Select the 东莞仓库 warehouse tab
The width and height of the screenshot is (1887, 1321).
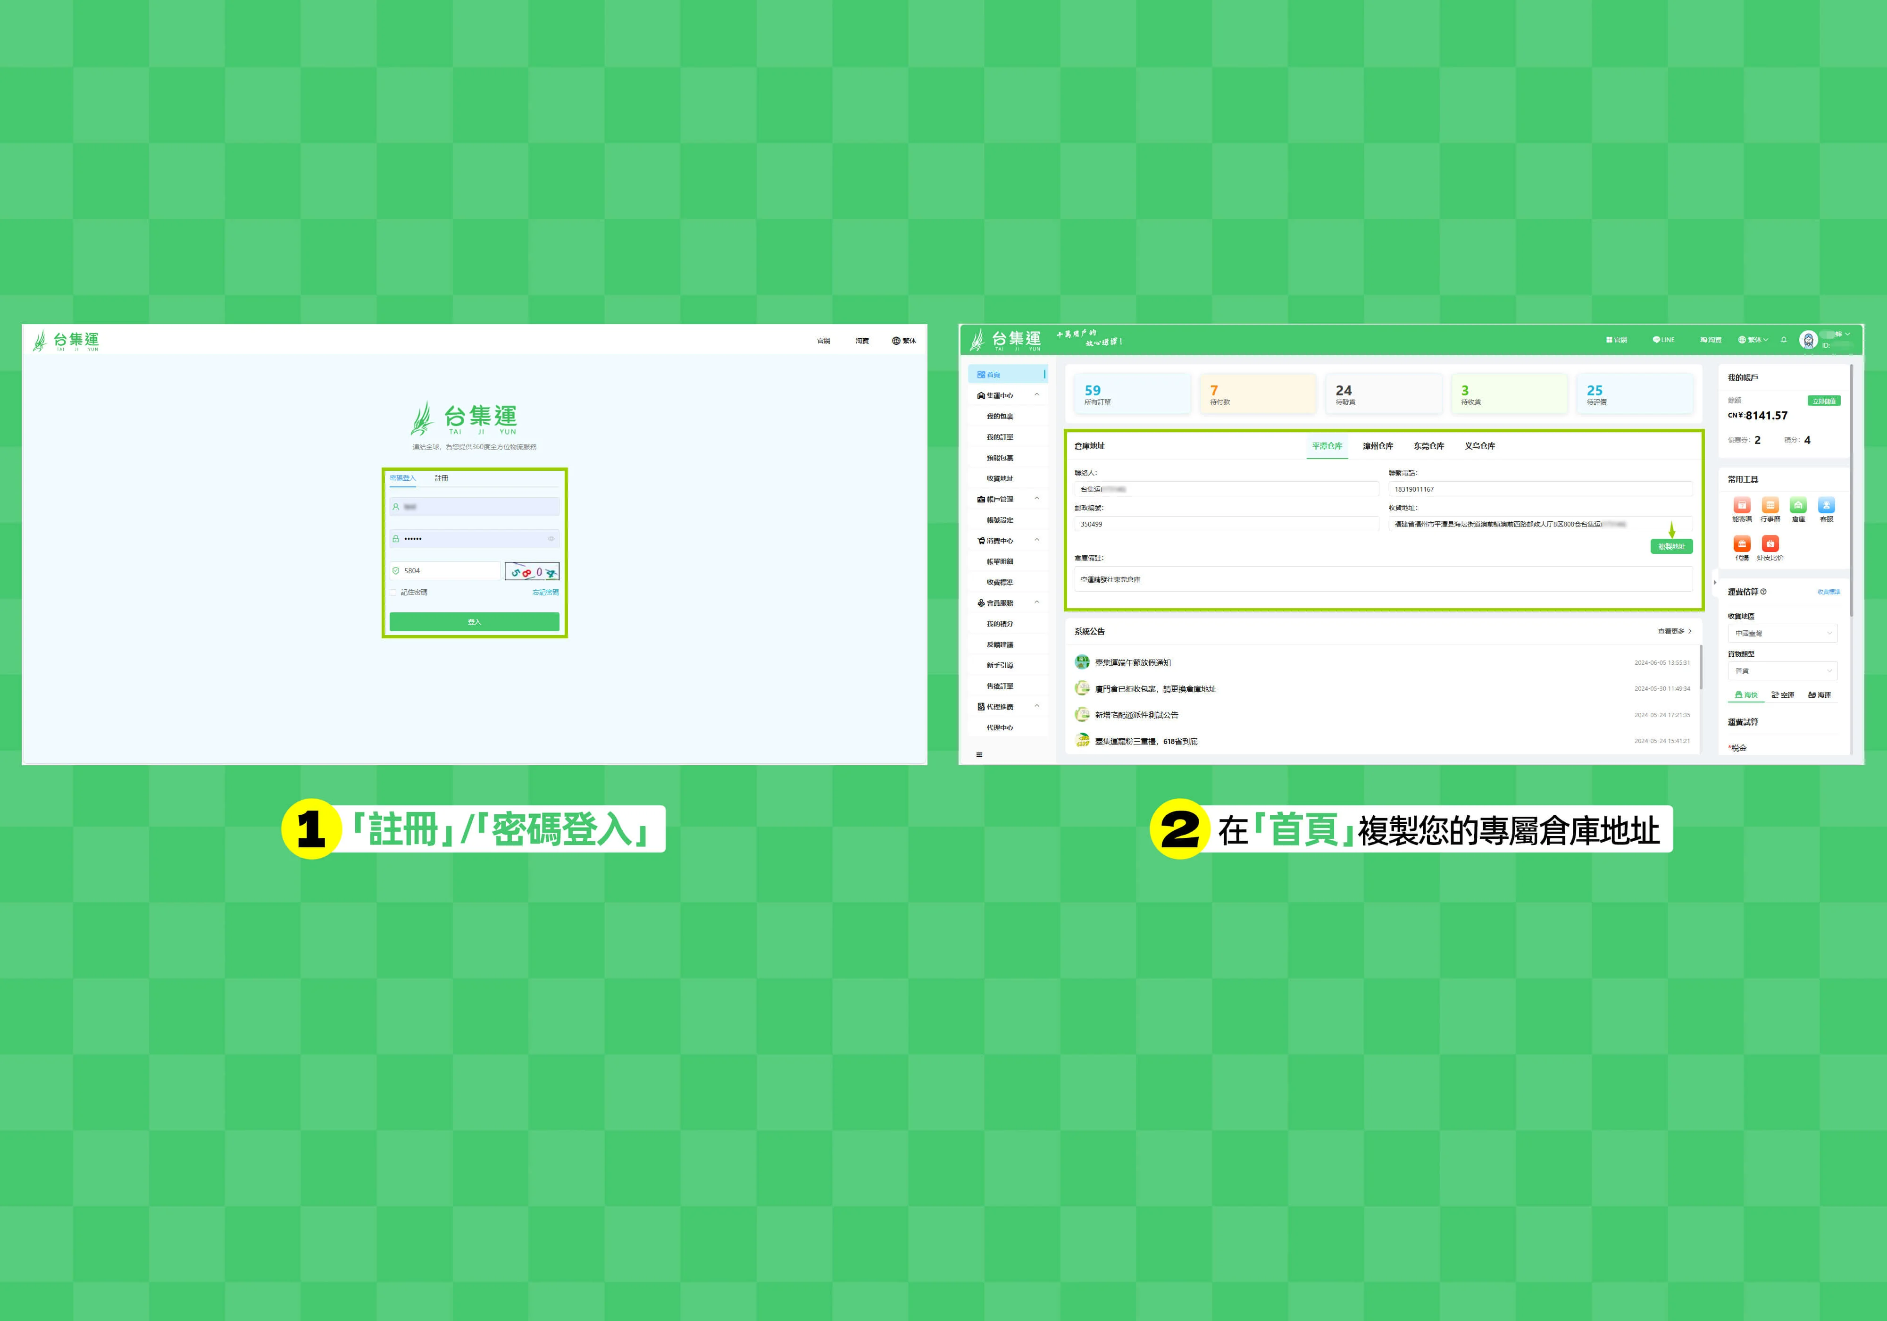(1428, 446)
